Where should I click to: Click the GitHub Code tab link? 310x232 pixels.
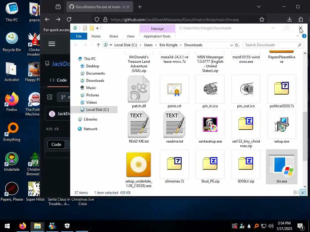tap(58, 80)
